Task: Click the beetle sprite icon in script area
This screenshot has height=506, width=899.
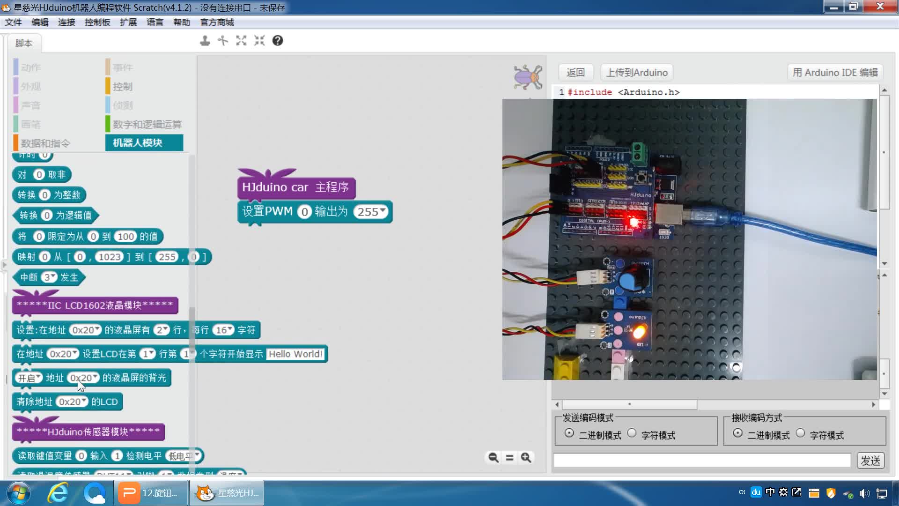Action: 528,77
